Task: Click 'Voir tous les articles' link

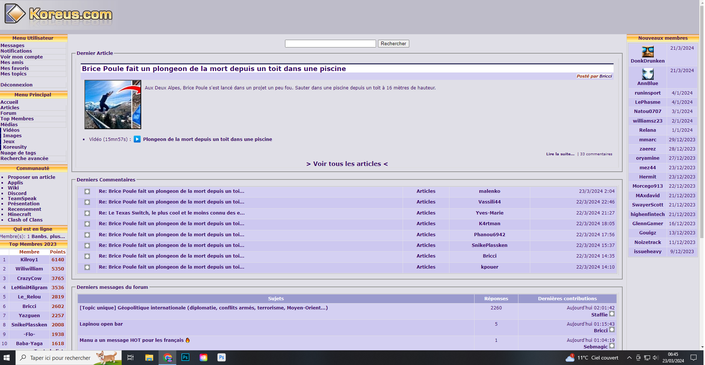Action: coord(347,164)
